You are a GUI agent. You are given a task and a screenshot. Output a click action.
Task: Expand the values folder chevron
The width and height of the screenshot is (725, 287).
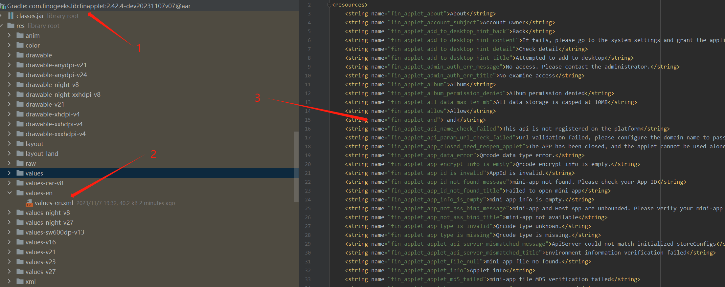(9, 173)
